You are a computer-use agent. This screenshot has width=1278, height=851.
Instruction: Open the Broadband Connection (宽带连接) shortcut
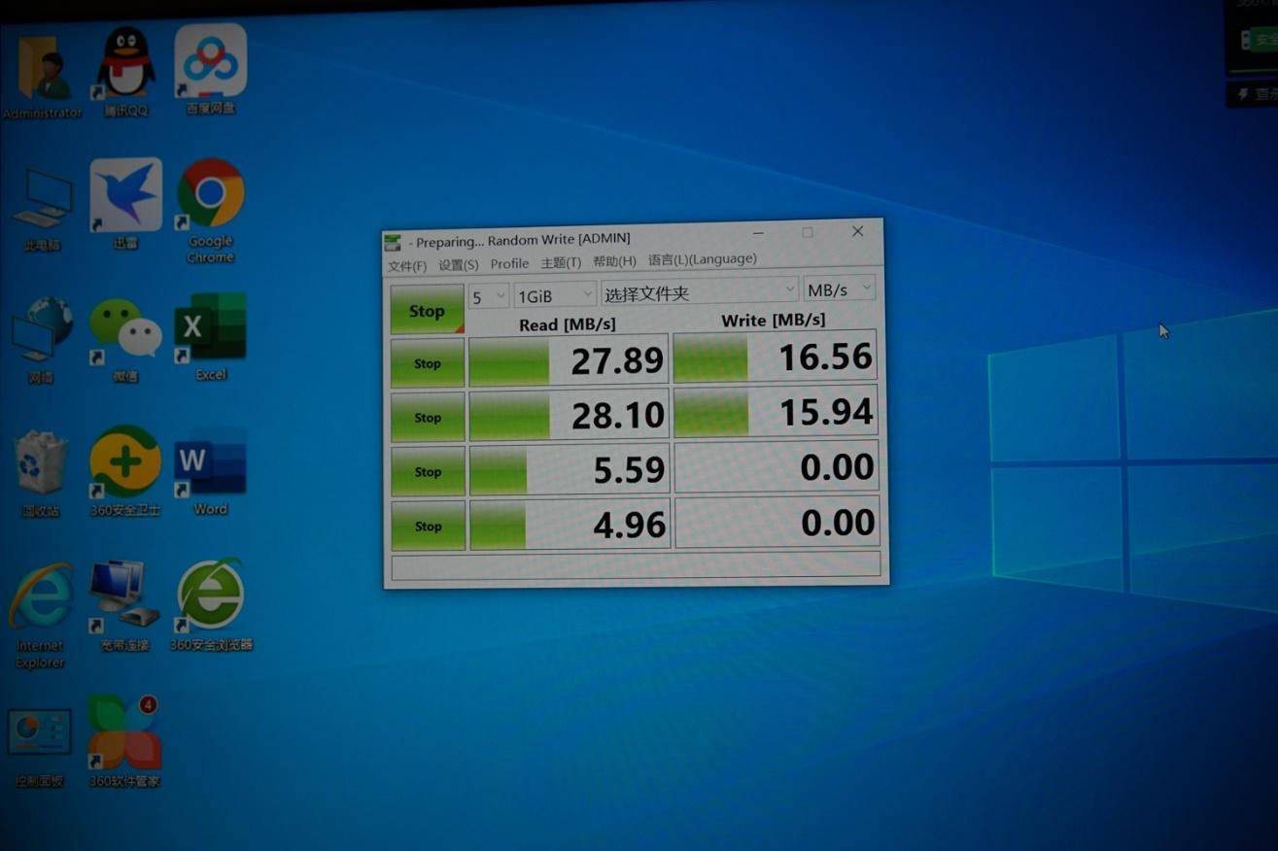125,604
